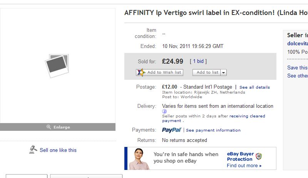Click the Enlarge magnifier icon

coord(49,127)
